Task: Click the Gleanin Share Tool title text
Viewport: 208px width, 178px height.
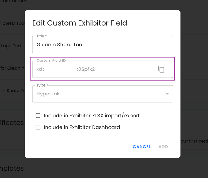Action: tap(60, 44)
